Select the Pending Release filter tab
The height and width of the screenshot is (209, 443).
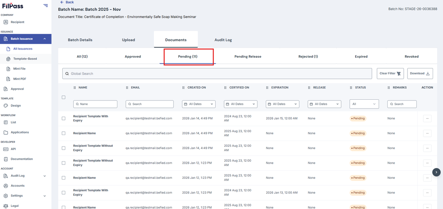248,57
